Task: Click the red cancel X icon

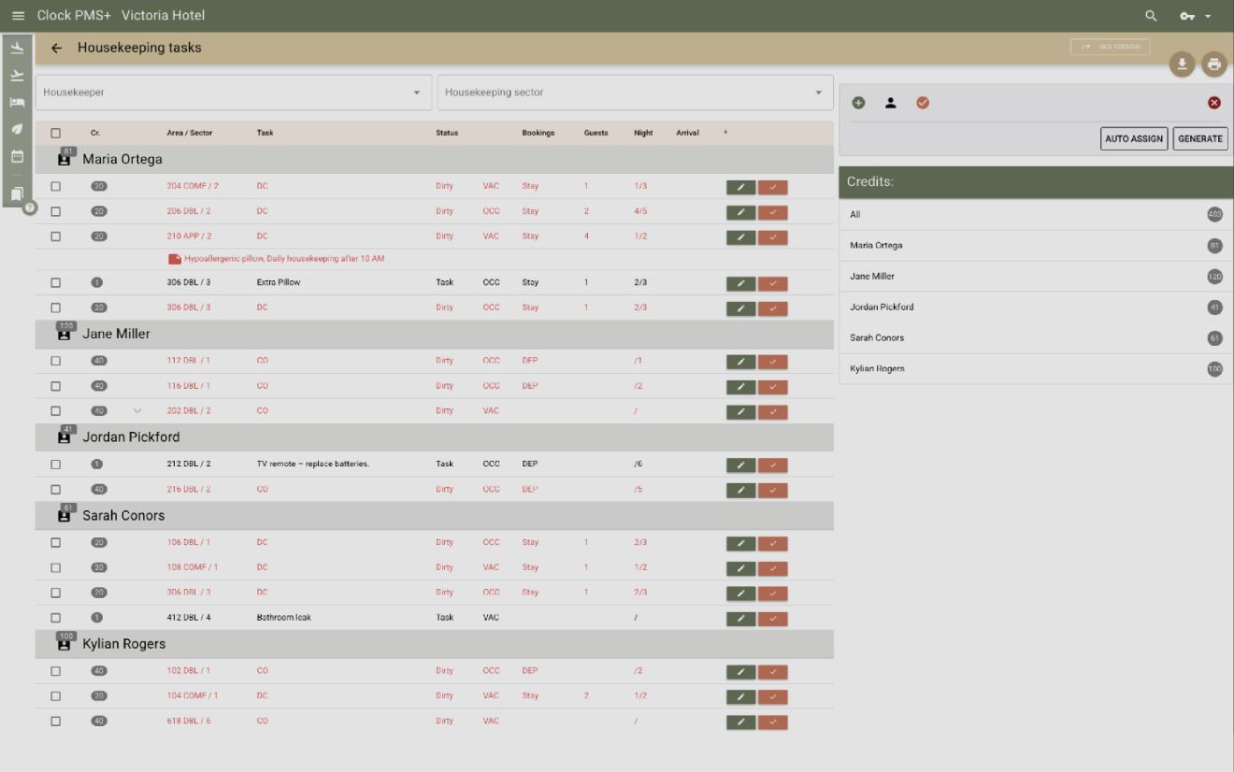Action: click(x=1213, y=103)
